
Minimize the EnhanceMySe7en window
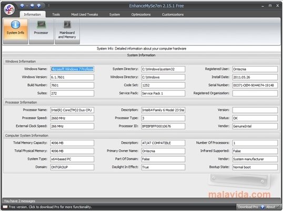(x=262, y=6)
